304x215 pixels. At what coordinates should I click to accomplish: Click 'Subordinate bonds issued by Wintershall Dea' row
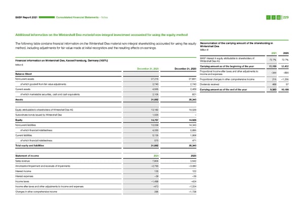(x=39, y=115)
